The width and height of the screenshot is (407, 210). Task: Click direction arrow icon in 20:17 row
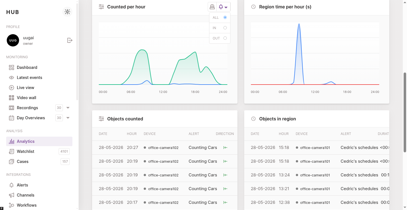click(x=225, y=202)
